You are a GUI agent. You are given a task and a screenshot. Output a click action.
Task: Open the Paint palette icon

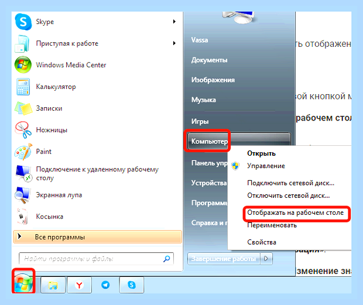pos(23,152)
